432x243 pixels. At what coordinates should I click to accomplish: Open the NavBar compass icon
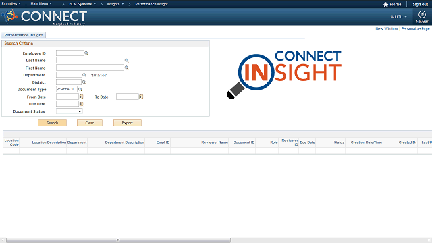[422, 14]
